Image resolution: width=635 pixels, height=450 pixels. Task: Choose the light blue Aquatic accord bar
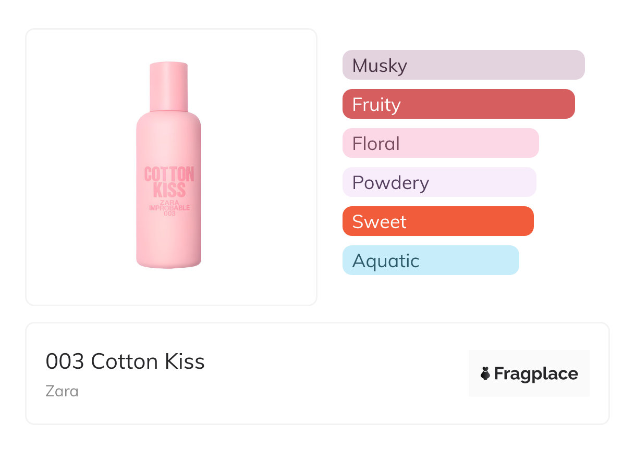[431, 260]
